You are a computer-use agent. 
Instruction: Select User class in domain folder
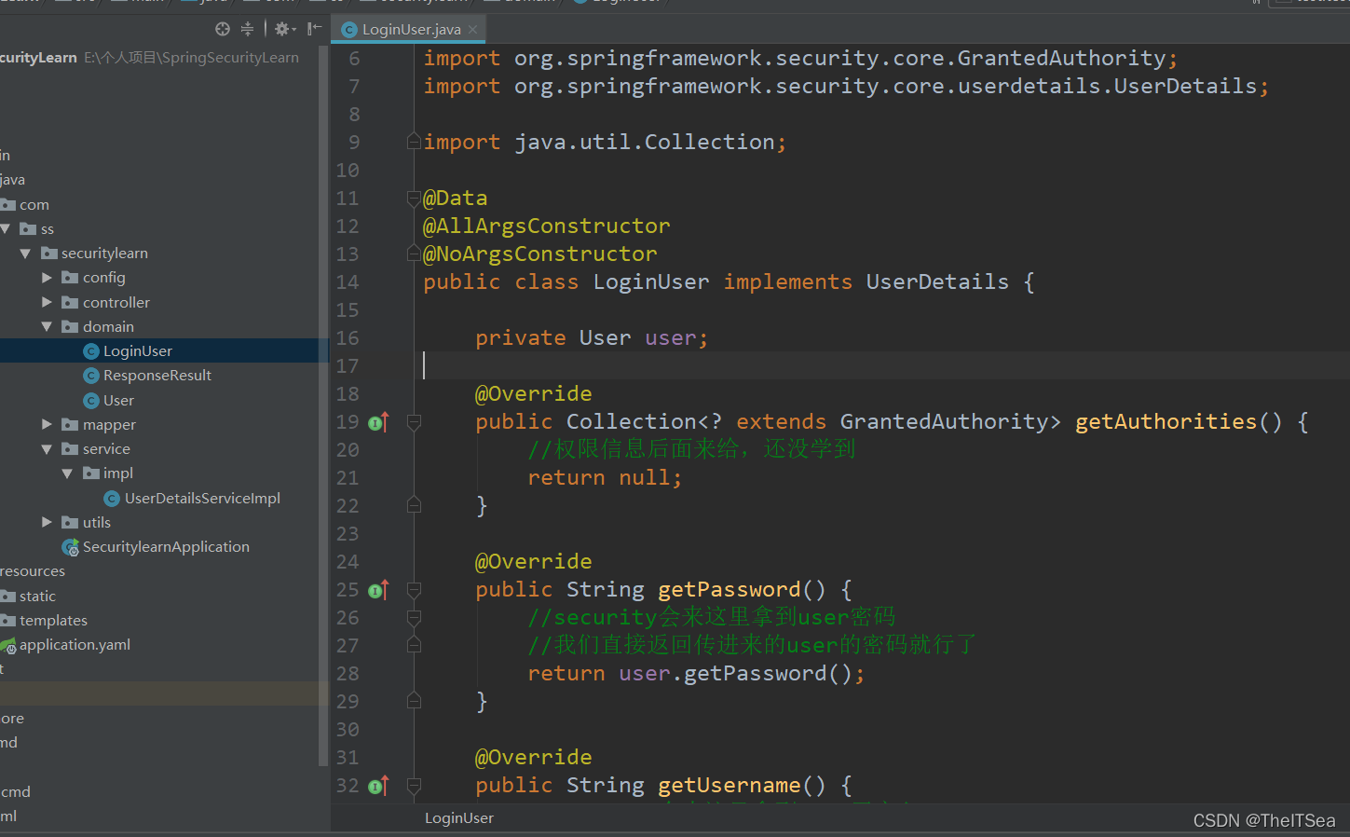(x=118, y=401)
